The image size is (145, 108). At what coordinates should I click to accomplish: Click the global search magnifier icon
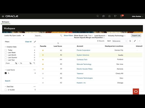(x=98, y=16)
